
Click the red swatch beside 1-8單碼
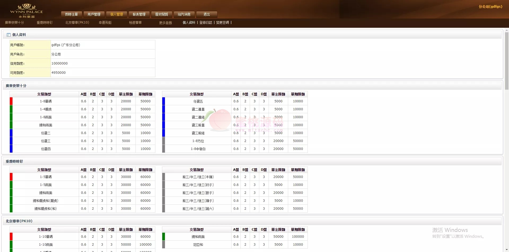(x=11, y=101)
